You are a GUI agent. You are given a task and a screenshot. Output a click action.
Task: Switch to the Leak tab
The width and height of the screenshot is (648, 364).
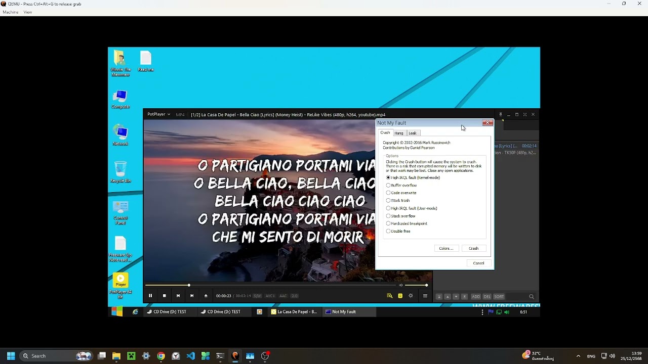coord(413,133)
